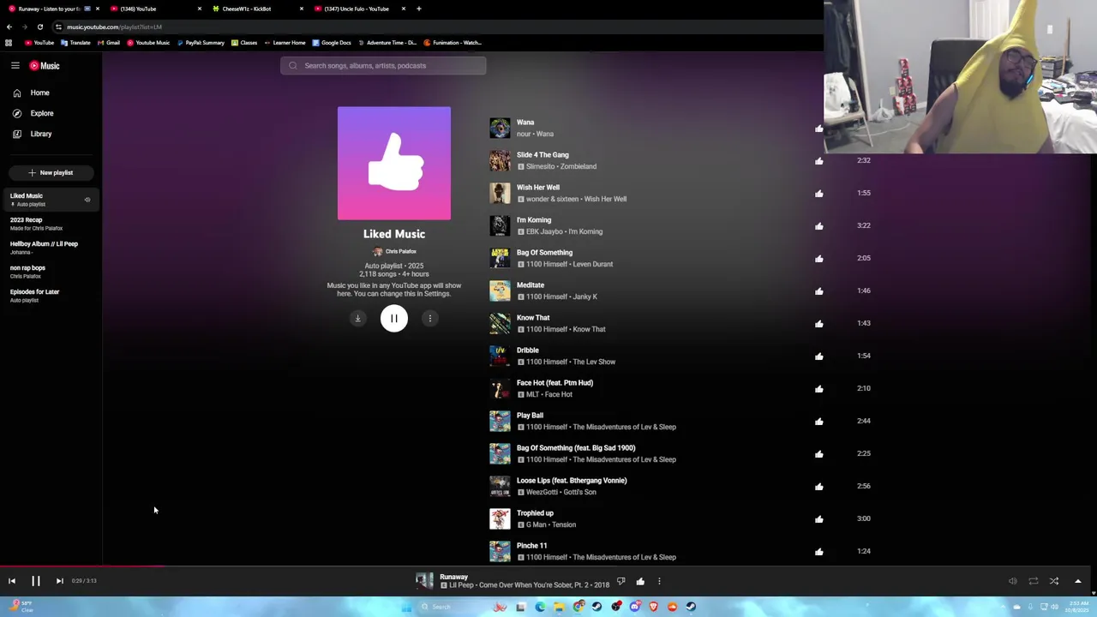This screenshot has height=617, width=1097.
Task: Open the browser apps grid icon
Action: point(9,43)
